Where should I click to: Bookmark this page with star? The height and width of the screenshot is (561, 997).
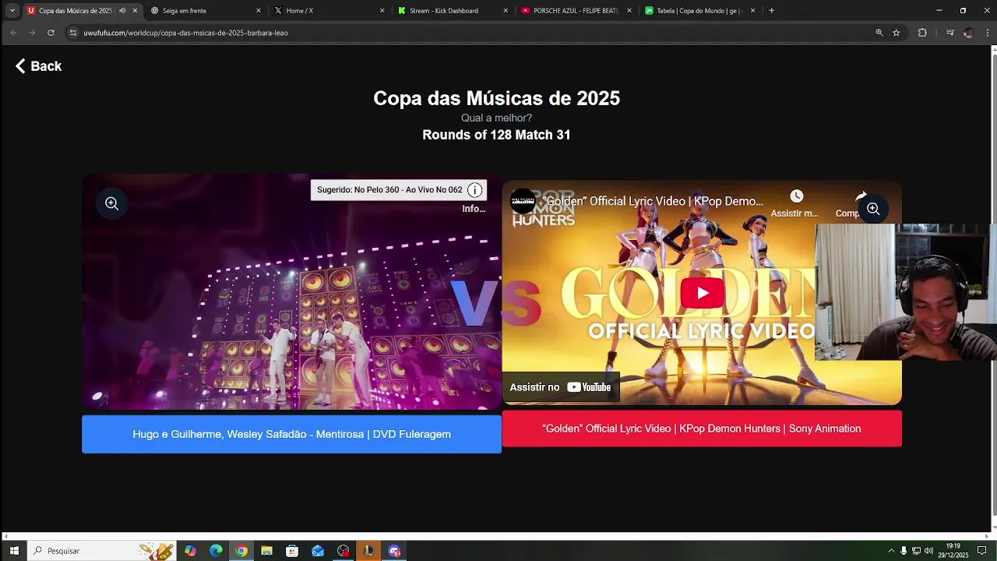click(x=897, y=33)
